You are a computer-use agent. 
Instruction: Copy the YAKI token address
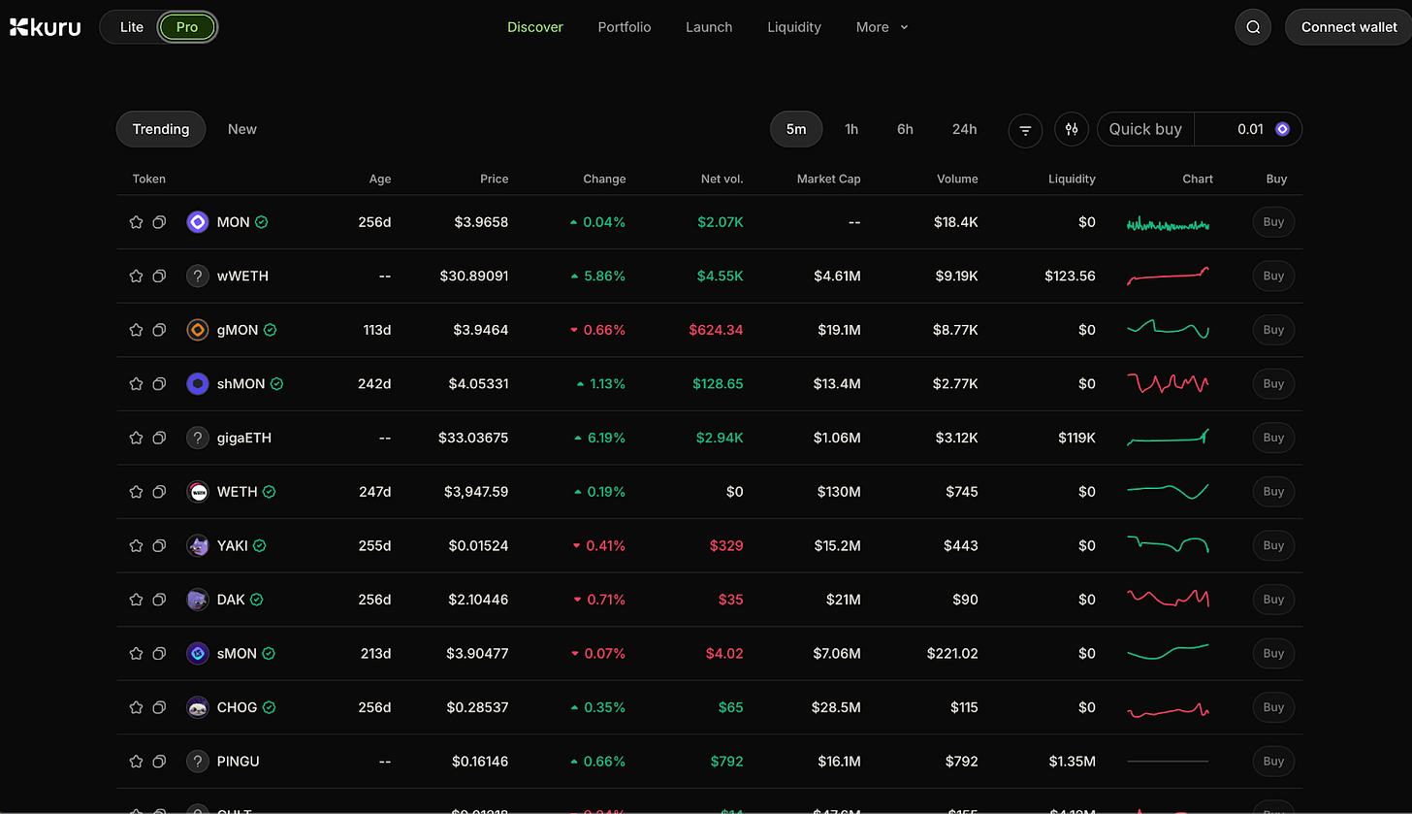(159, 546)
